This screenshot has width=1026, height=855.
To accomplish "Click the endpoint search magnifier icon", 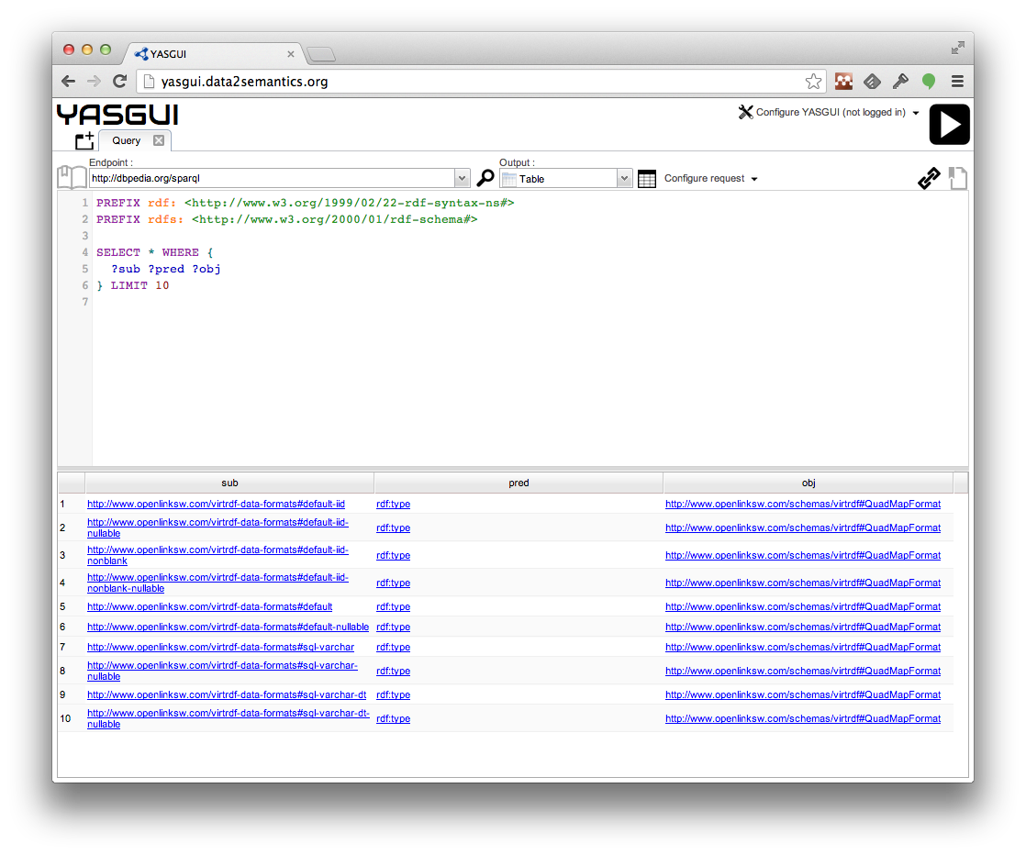I will (x=485, y=178).
